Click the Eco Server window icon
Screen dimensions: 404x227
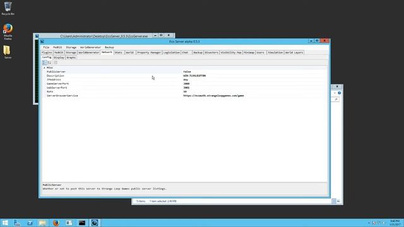pyautogui.click(x=42, y=42)
